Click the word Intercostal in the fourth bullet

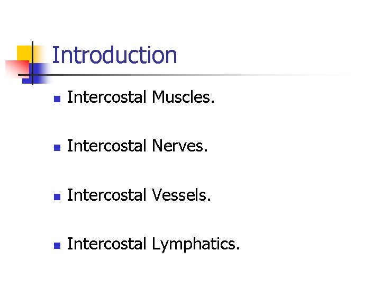coord(107,244)
